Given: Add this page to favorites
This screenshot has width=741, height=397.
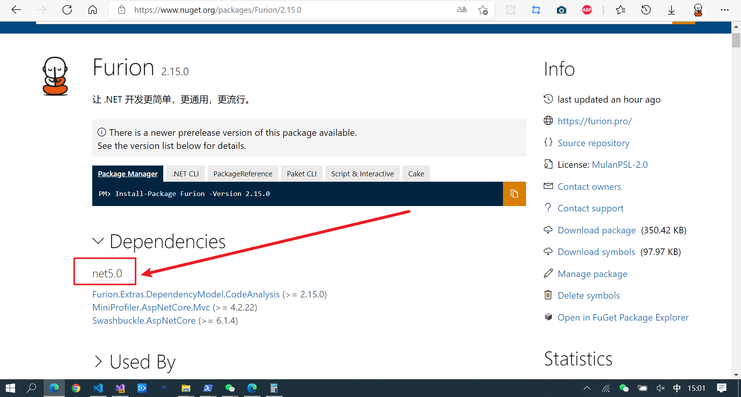Looking at the screenshot, I should tap(483, 10).
